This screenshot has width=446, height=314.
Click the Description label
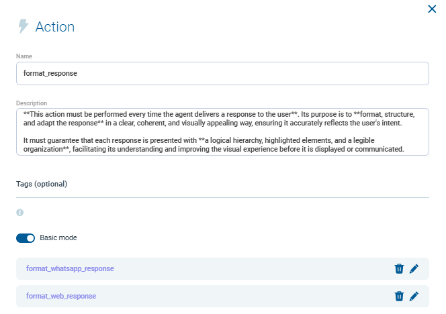pyautogui.click(x=32, y=103)
